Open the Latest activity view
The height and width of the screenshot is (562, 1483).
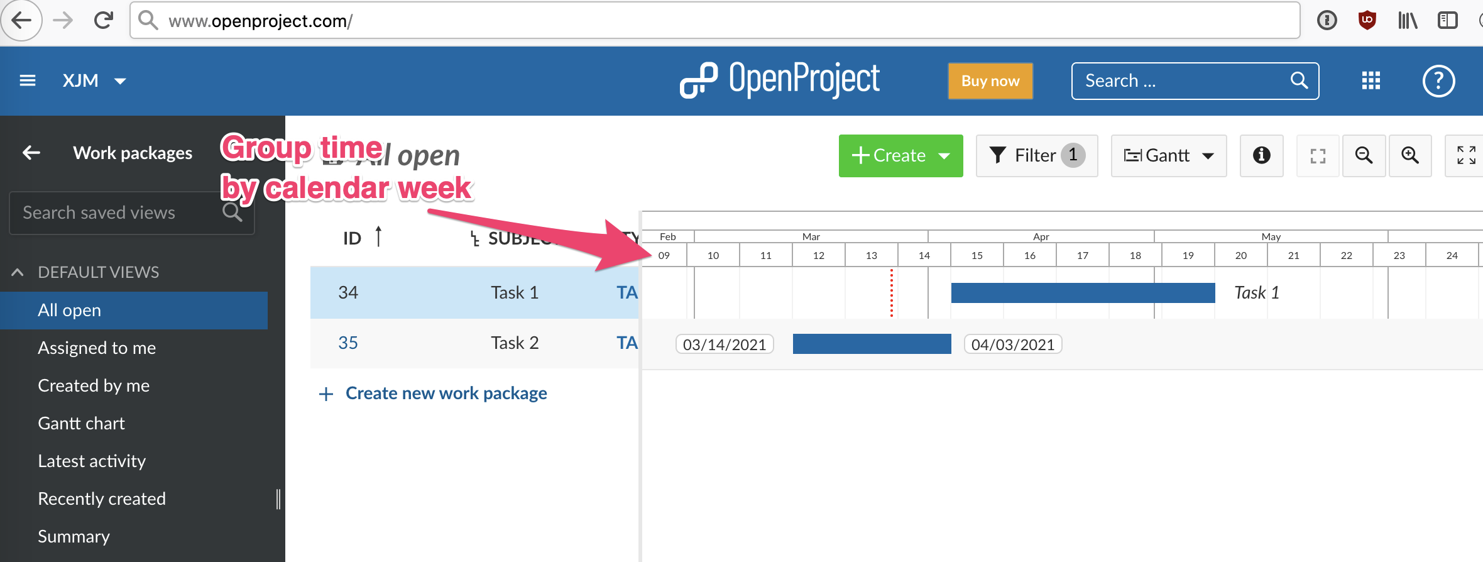[x=92, y=461]
